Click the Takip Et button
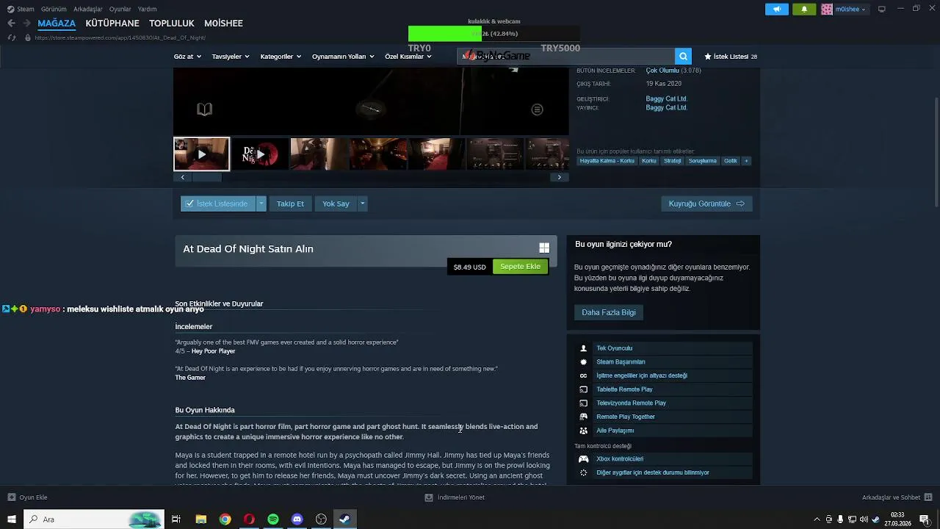 click(290, 204)
